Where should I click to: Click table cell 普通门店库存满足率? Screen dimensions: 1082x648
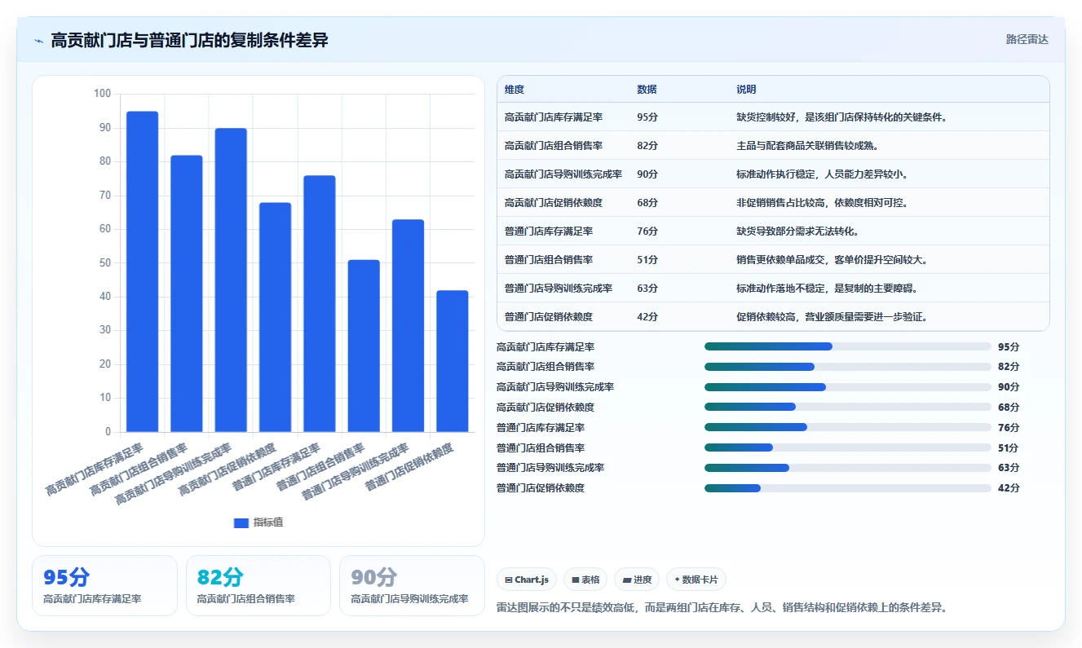pyautogui.click(x=549, y=231)
